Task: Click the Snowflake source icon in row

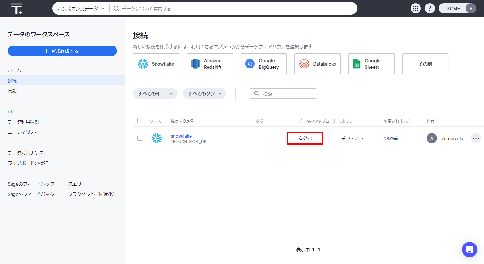Action: point(157,138)
